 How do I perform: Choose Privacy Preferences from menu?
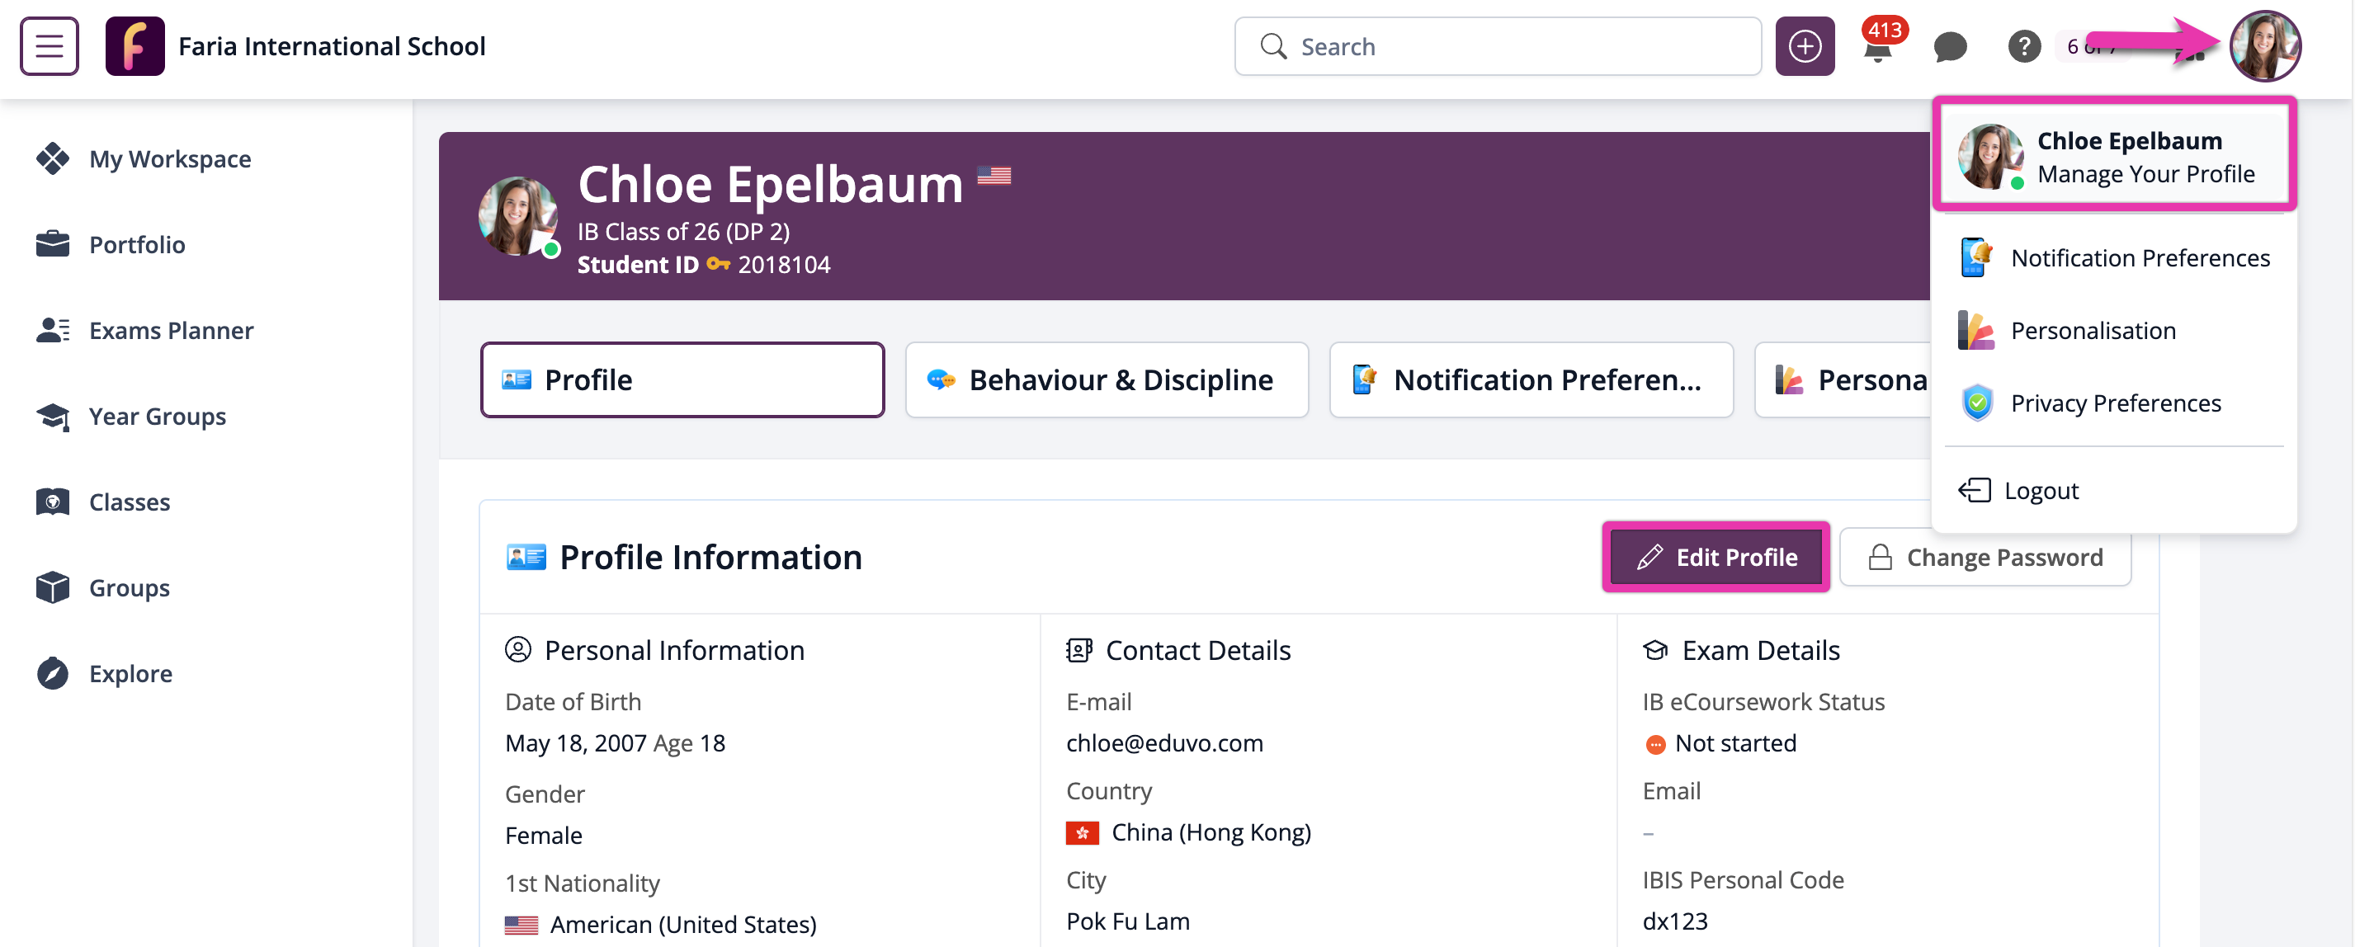pyautogui.click(x=2115, y=403)
